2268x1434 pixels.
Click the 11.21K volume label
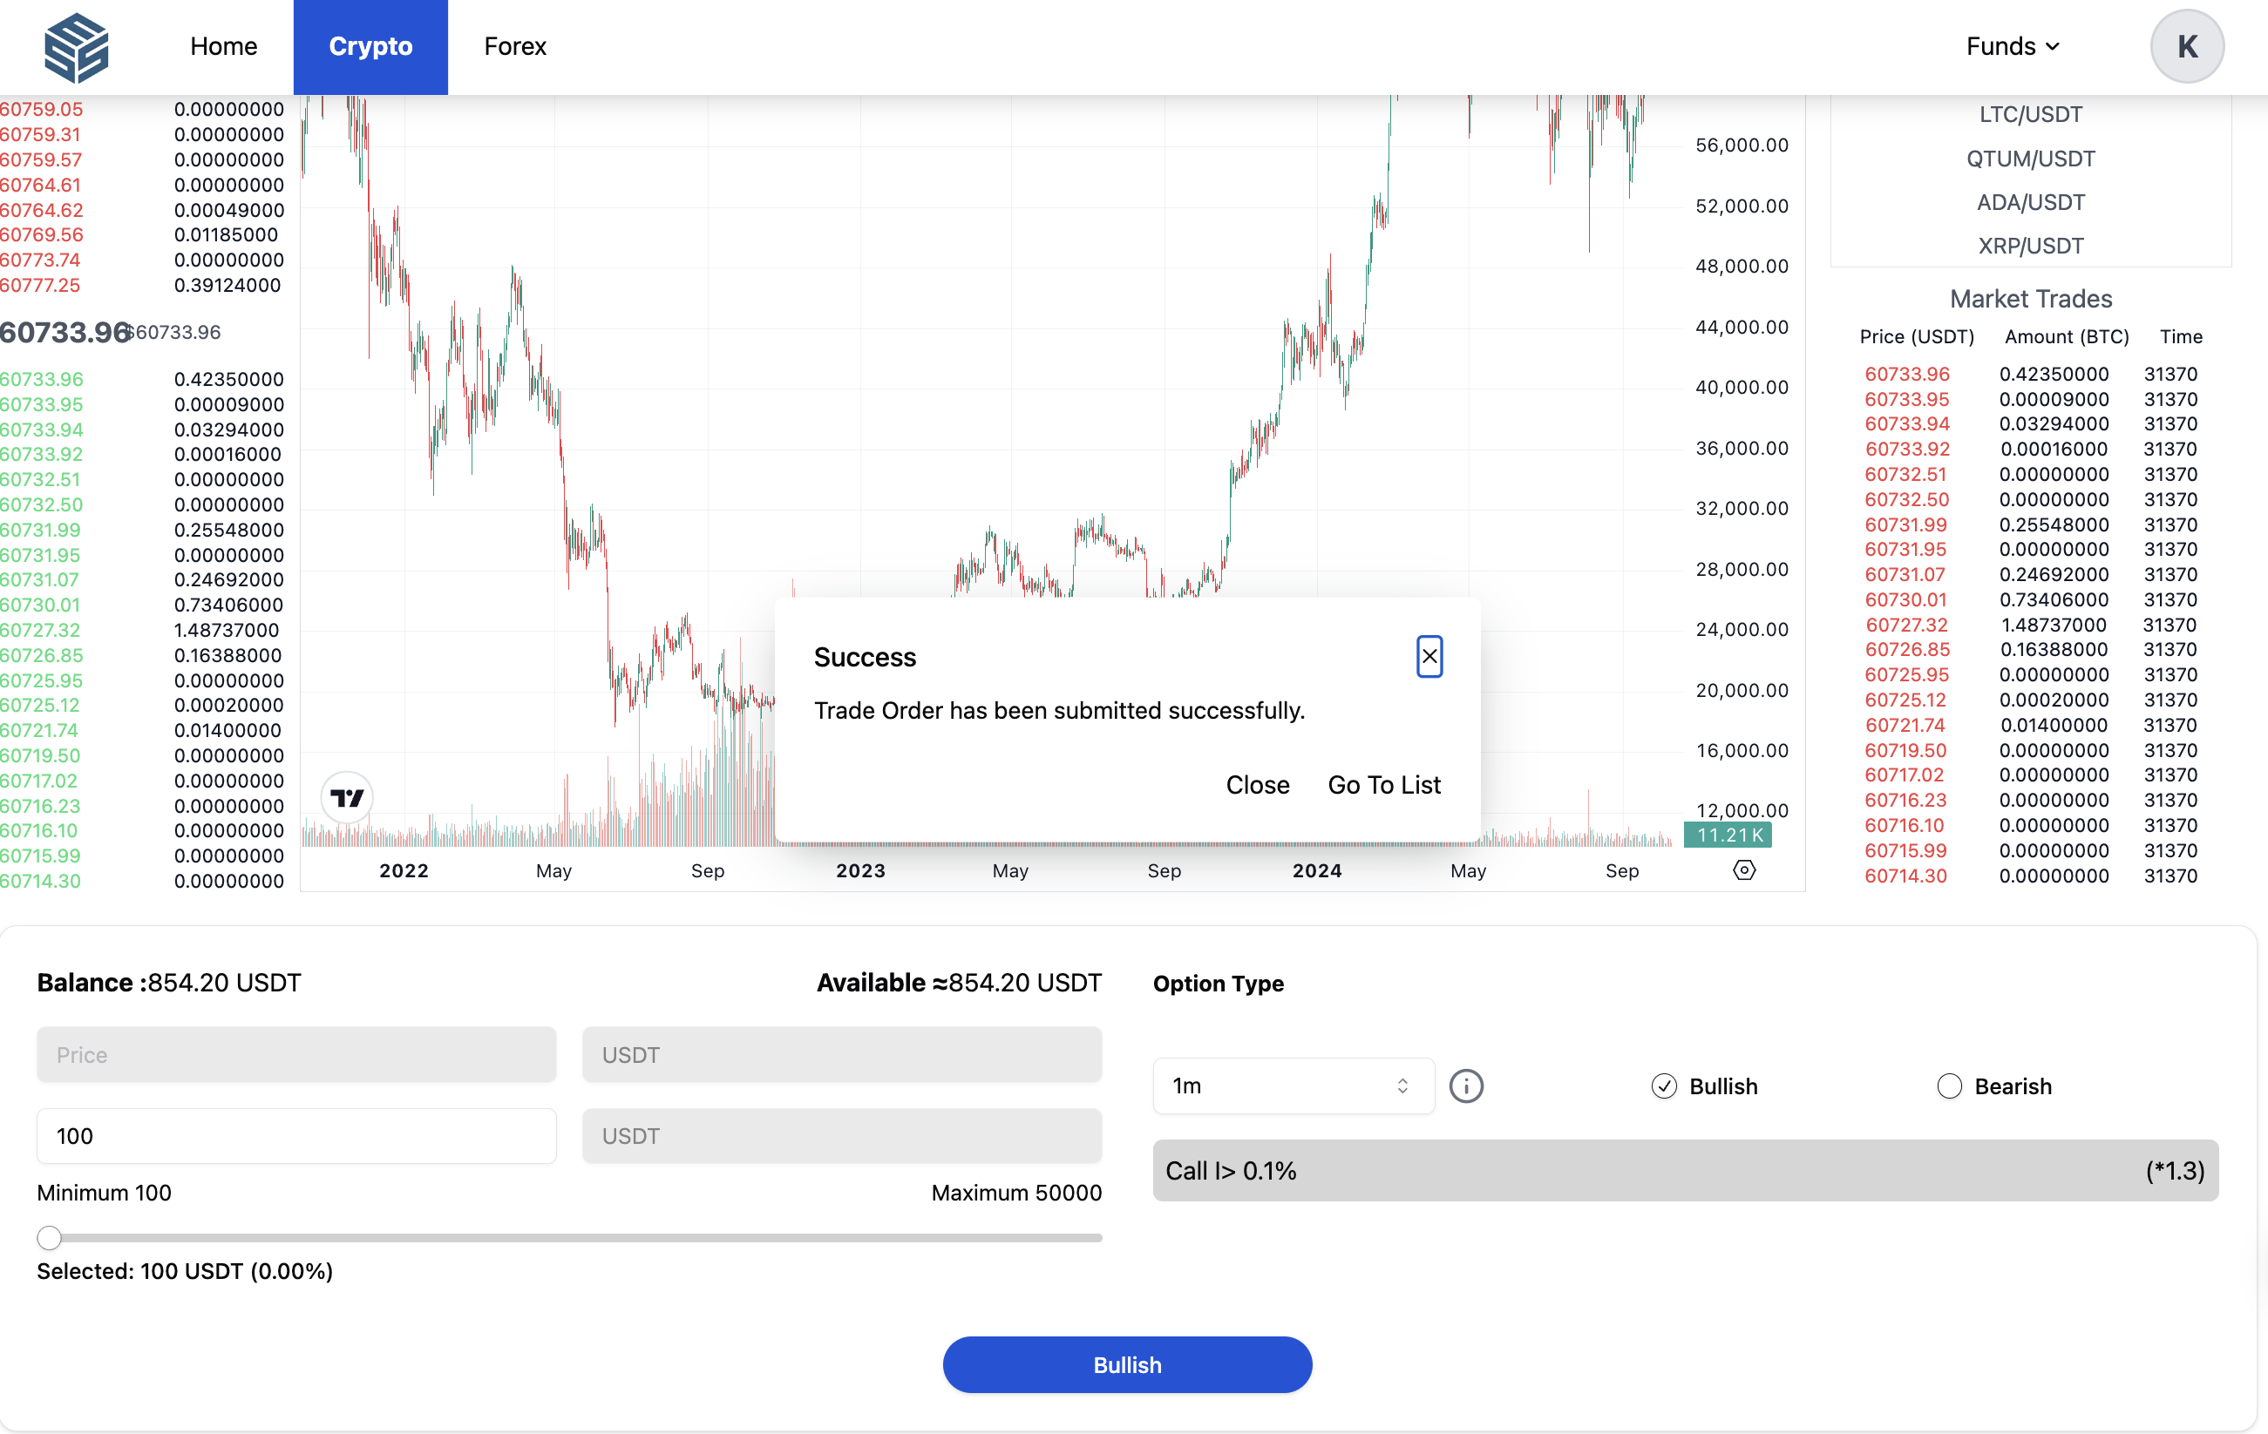tap(1728, 835)
